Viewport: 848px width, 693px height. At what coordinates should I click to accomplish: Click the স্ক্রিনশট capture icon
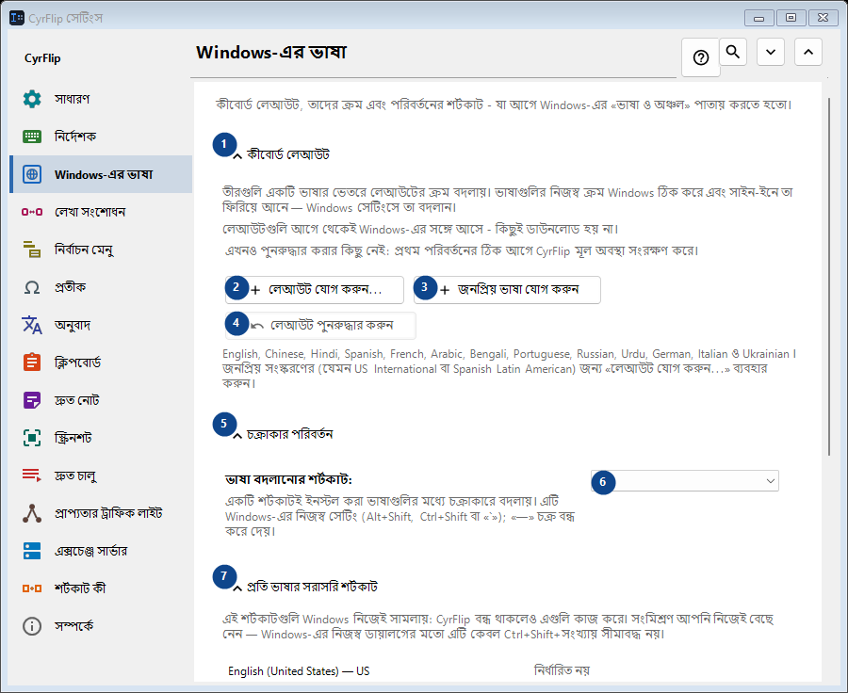[x=32, y=438]
